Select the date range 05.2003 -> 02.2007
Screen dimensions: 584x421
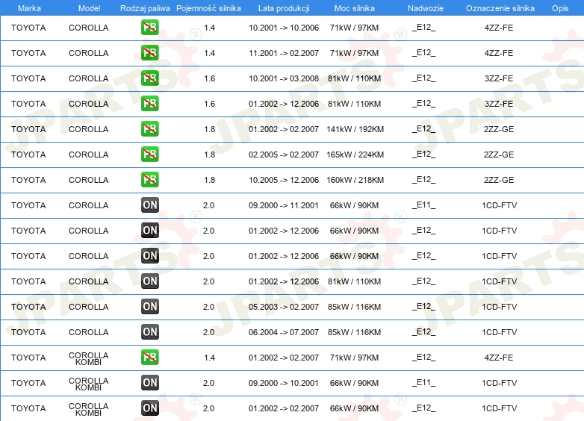284,307
